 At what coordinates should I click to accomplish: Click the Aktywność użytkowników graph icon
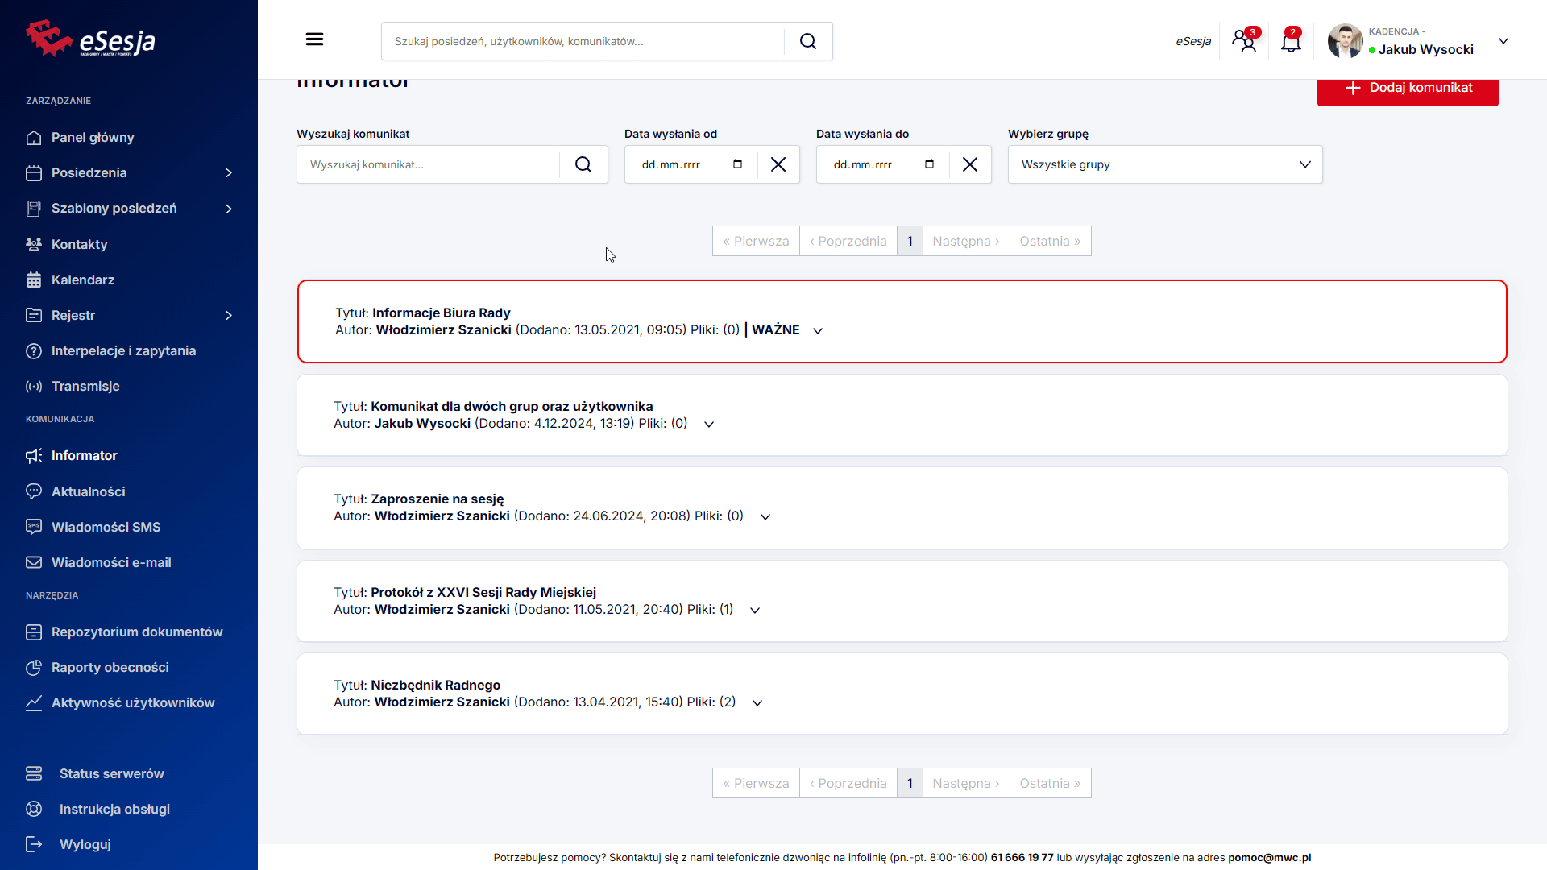coord(34,703)
